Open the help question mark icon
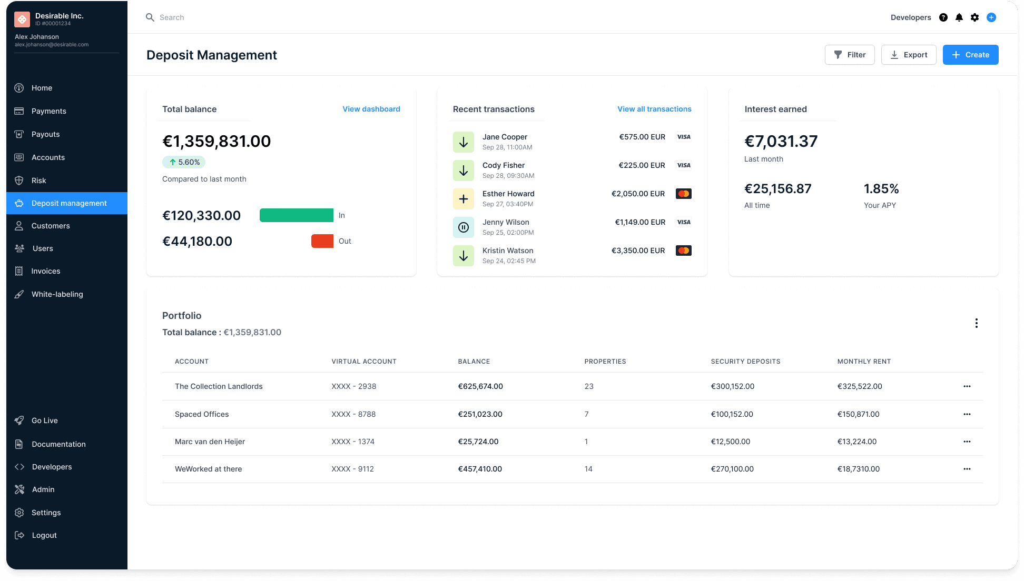The height and width of the screenshot is (581, 1024). tap(943, 17)
